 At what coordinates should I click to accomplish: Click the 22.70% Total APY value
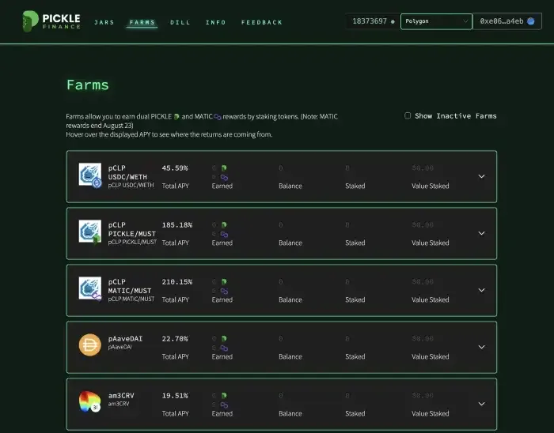(x=175, y=339)
